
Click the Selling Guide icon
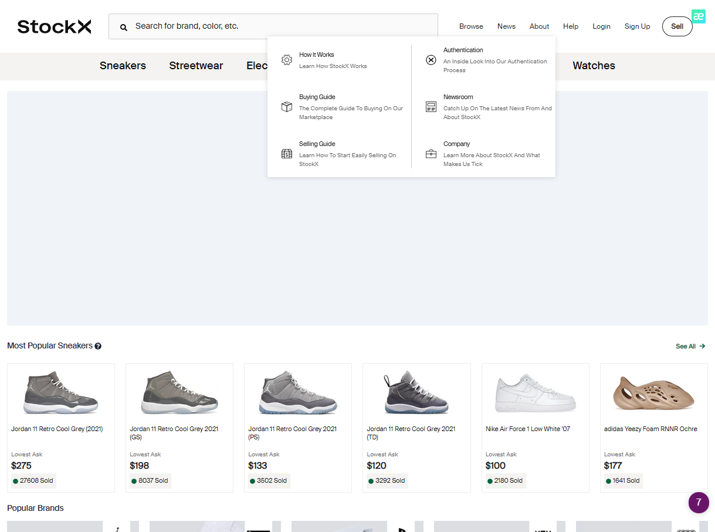[x=287, y=154]
